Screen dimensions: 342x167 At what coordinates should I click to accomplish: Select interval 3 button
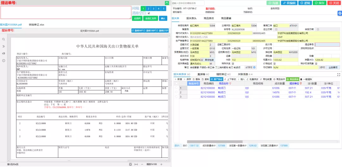(x=153, y=9)
